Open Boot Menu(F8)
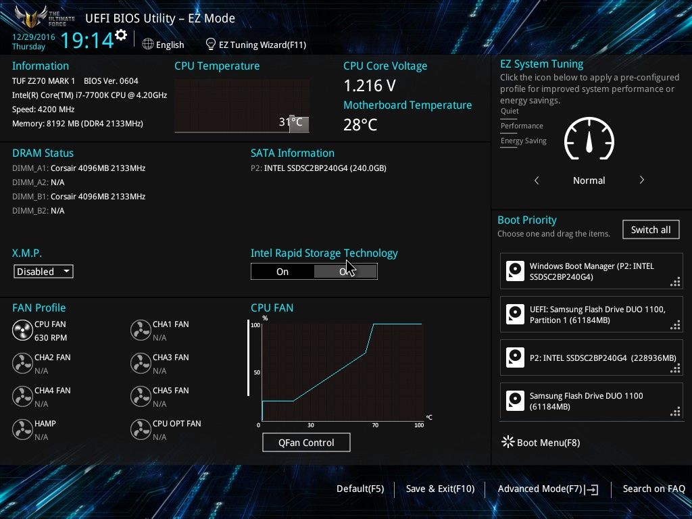This screenshot has height=519, width=692. pyautogui.click(x=548, y=443)
